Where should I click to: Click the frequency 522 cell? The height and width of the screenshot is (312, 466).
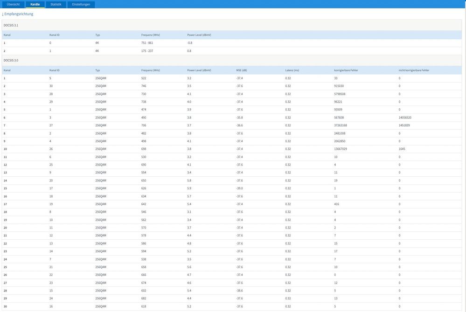click(144, 78)
